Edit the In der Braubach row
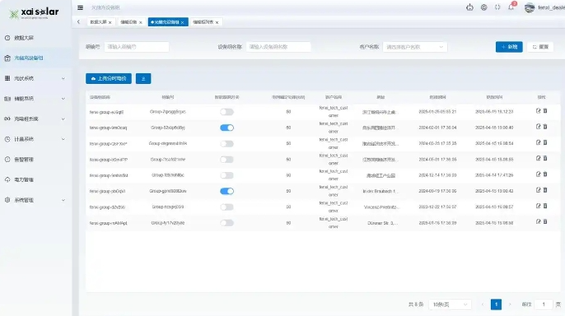Viewport: 565px width, 316px height. click(539, 190)
